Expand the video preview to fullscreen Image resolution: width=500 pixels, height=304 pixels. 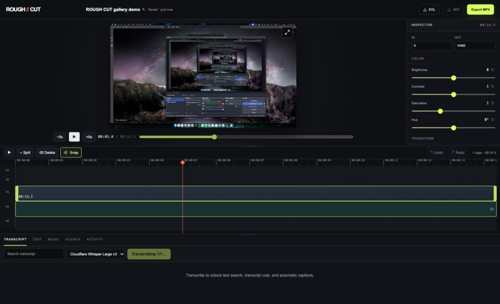[287, 32]
